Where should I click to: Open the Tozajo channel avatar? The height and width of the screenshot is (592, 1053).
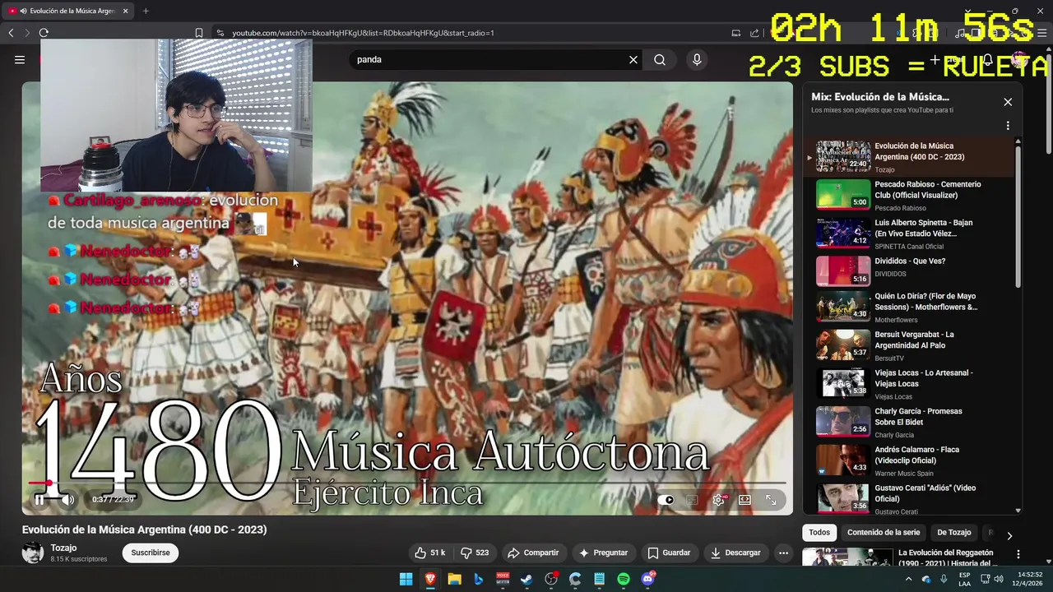33,553
